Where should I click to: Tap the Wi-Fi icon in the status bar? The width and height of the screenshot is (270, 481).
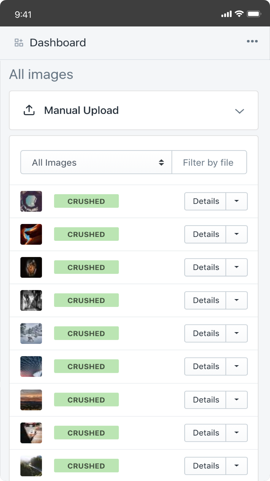point(239,14)
